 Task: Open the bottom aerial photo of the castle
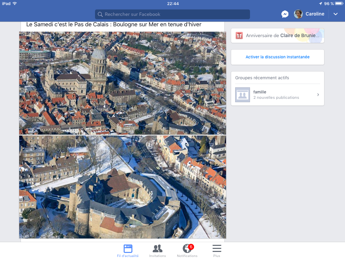(x=122, y=187)
